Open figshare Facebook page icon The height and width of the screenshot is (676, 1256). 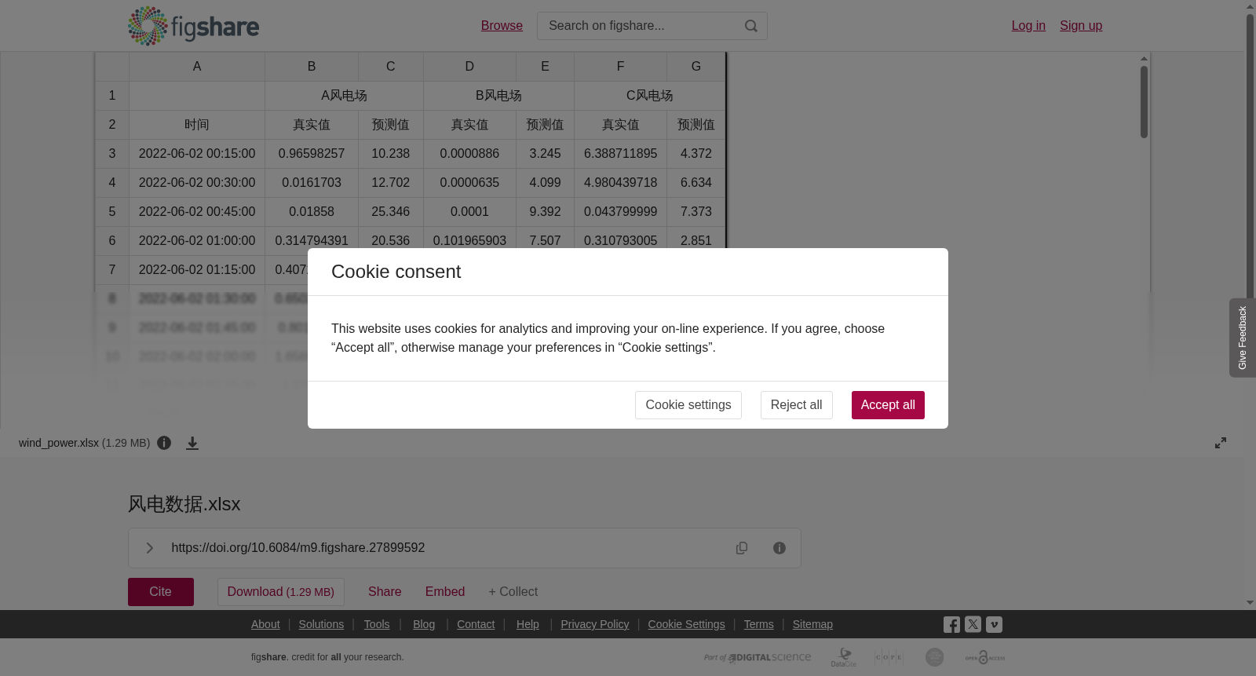click(x=951, y=625)
